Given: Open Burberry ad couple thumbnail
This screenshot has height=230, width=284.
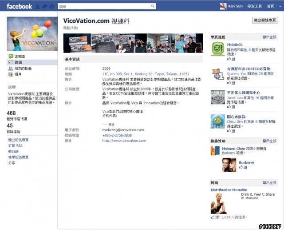Looking at the screenshot, I should 229,165.
